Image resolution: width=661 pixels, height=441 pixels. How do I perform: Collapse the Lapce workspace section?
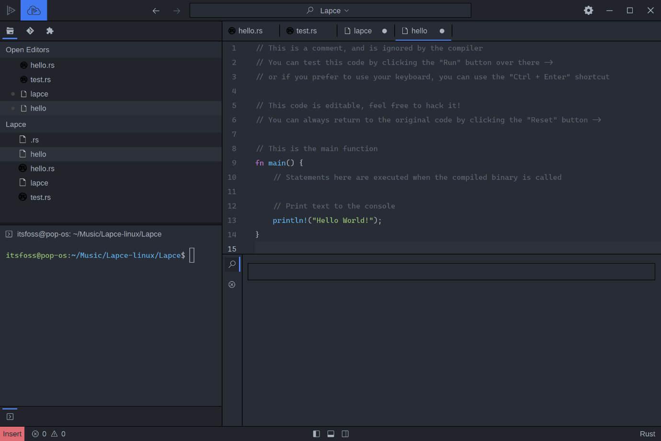pyautogui.click(x=16, y=124)
